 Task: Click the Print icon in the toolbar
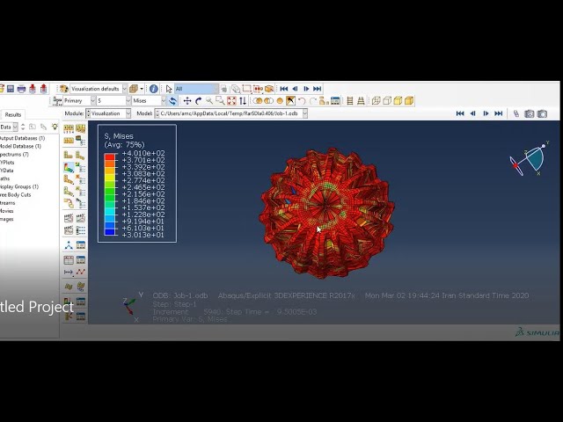[x=21, y=89]
